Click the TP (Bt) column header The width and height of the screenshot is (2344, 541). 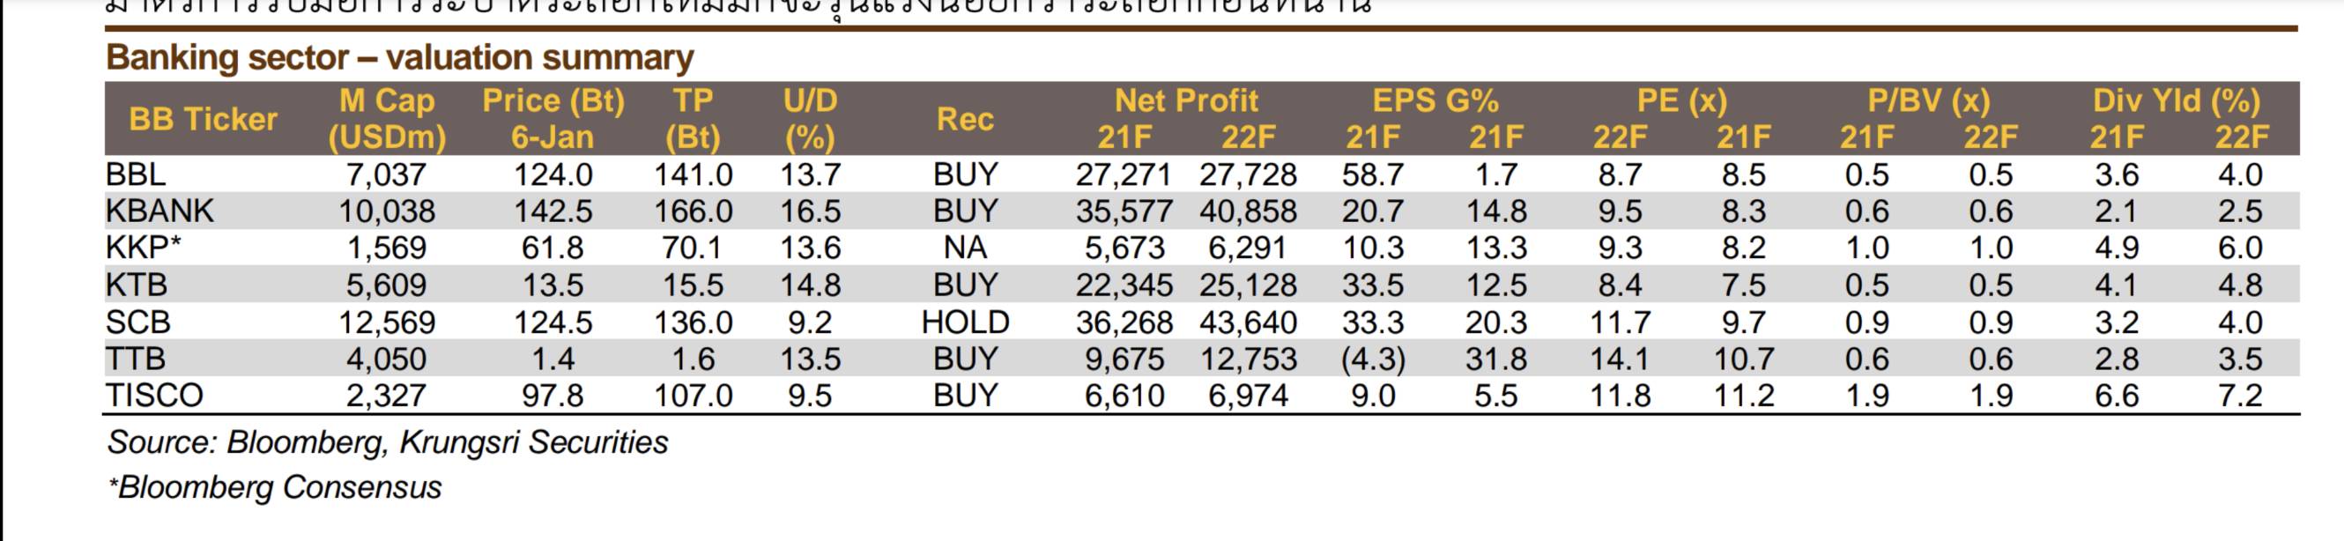693,119
